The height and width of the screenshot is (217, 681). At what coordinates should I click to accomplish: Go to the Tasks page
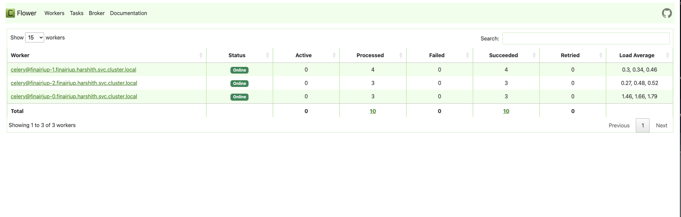point(77,13)
